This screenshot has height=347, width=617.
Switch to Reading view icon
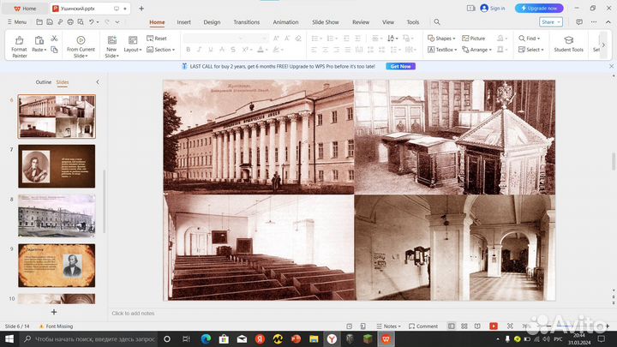click(477, 326)
